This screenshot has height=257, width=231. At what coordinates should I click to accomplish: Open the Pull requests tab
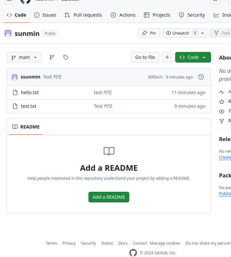point(83,15)
